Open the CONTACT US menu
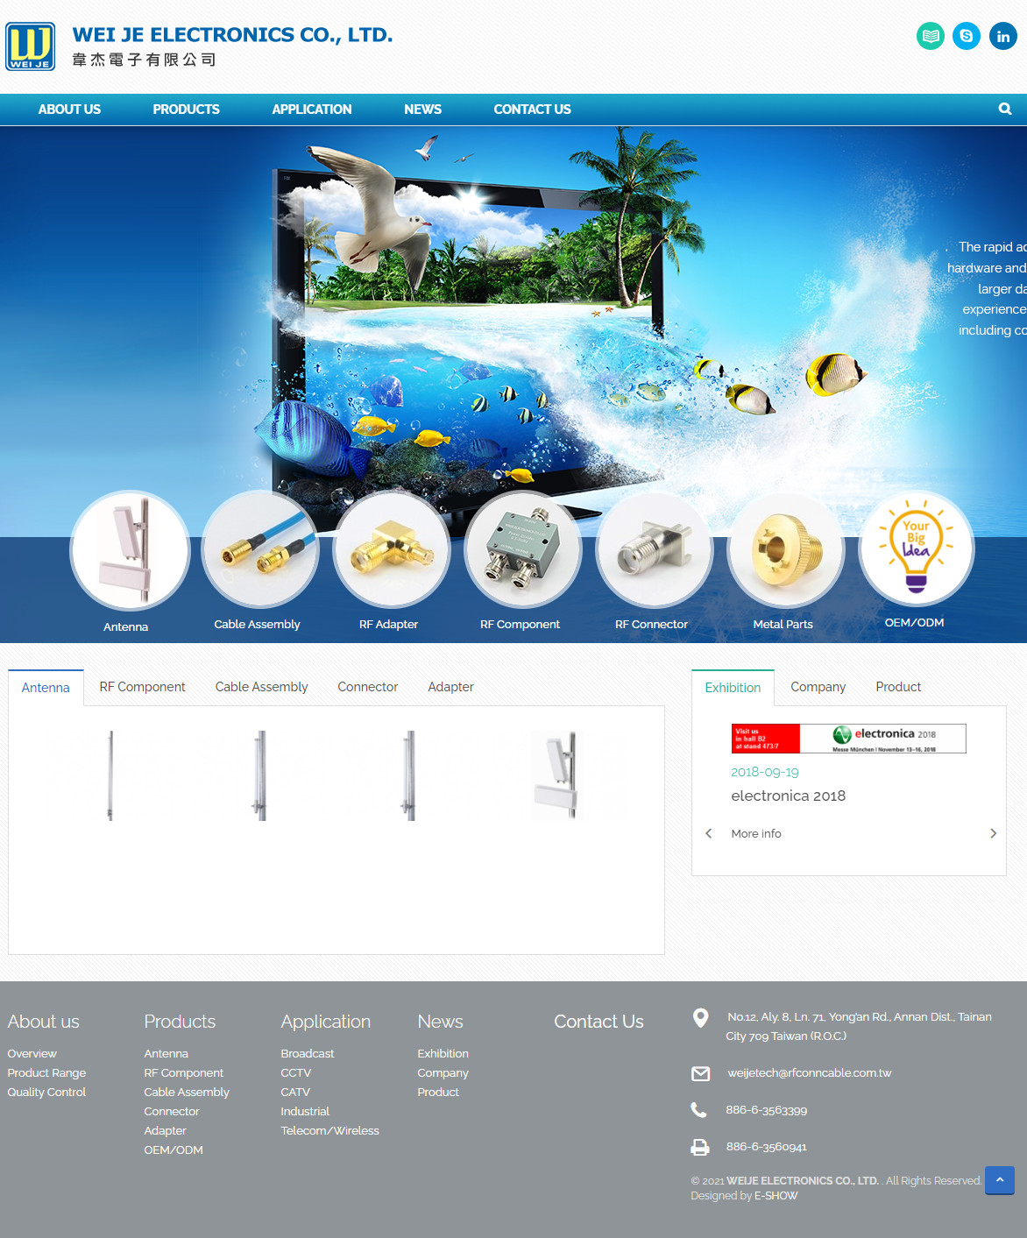 tap(532, 110)
